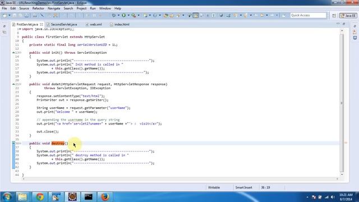
Task: Click 'serialVersionUID' in the code
Action: [x=92, y=45]
